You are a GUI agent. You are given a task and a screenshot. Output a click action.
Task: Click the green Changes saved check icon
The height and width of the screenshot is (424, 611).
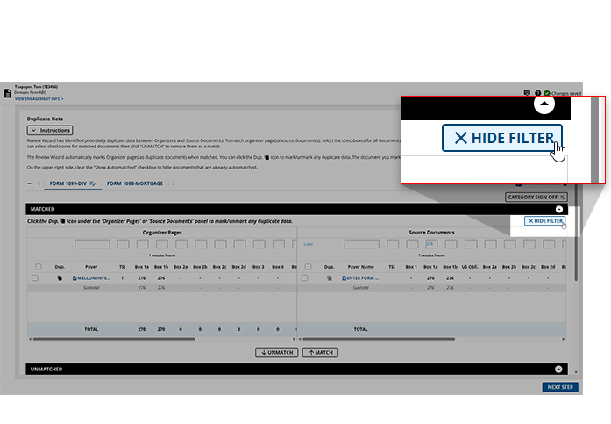click(x=547, y=93)
